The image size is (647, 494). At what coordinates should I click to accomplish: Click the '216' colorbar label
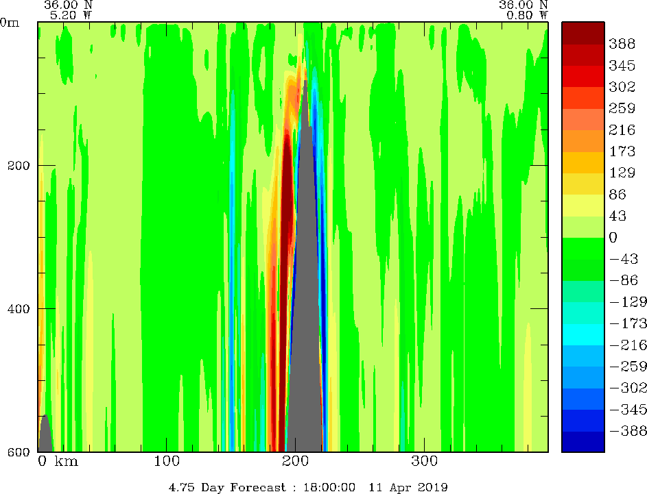pos(622,129)
